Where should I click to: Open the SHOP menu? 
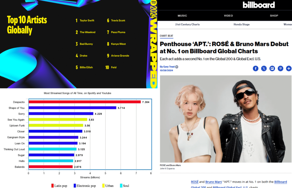tap(274, 16)
